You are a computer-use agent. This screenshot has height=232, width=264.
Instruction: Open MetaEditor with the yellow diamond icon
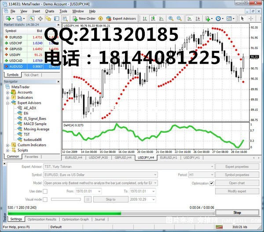(x=100, y=18)
